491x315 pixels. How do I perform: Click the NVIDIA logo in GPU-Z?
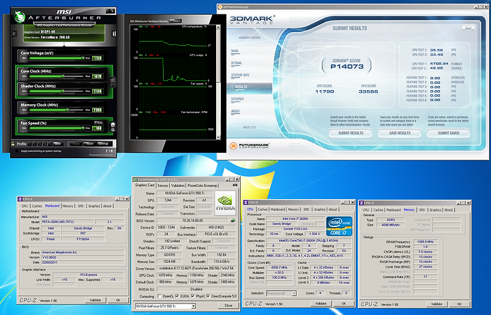click(225, 203)
